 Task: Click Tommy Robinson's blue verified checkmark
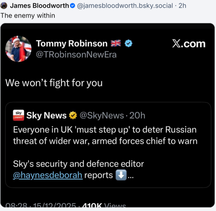(x=129, y=43)
